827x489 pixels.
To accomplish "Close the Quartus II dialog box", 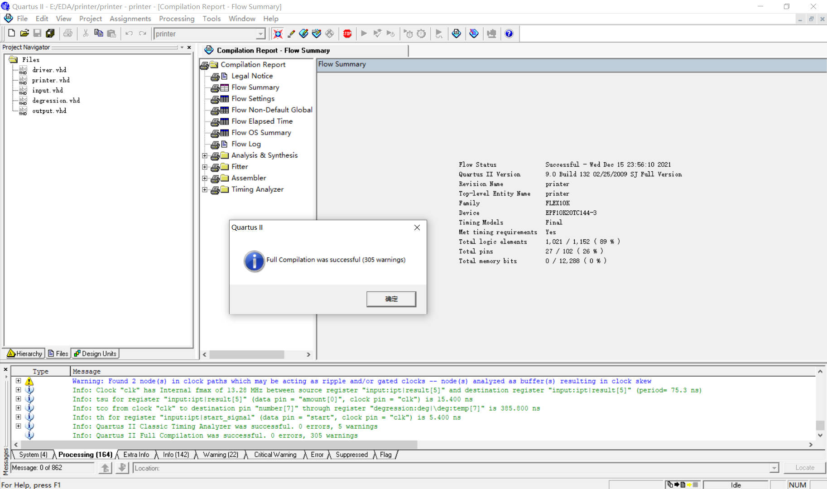I will pos(417,228).
